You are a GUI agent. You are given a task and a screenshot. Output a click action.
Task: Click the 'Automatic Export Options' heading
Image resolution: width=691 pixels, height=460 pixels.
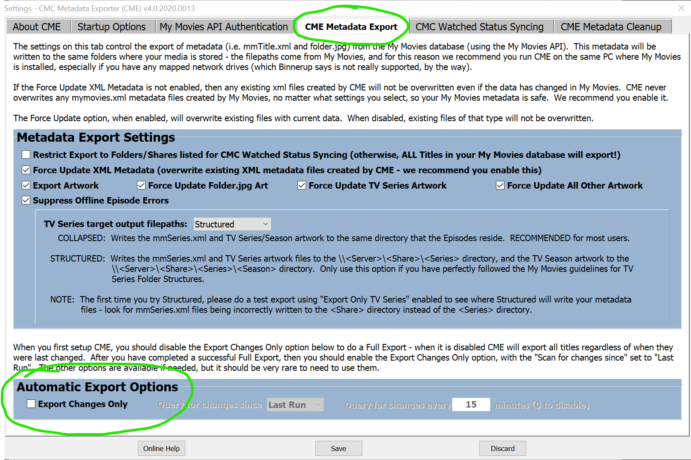tap(97, 387)
